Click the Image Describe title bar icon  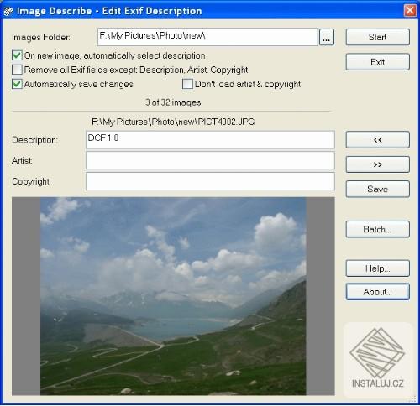(x=8, y=11)
